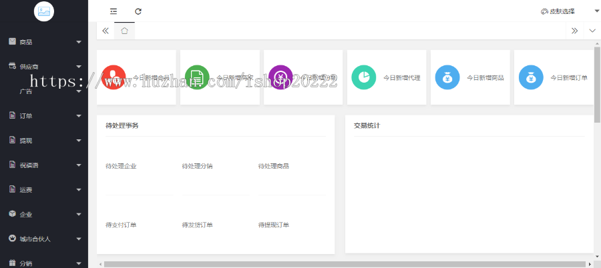The image size is (601, 268).
Task: Click the teal pie chart icon
Action: pos(364,77)
